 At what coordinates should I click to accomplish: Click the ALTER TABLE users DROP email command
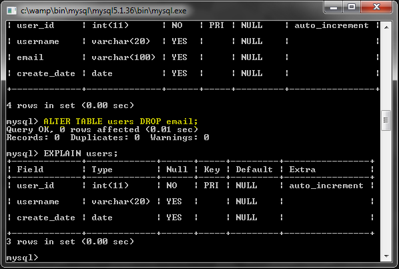click(121, 121)
